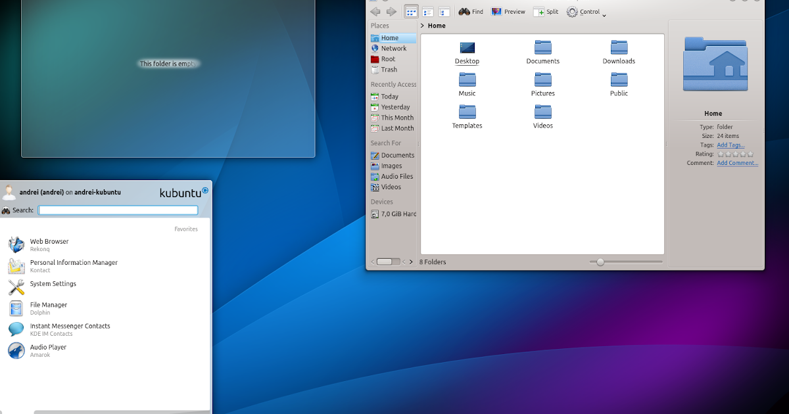Select the Desktop folder
The width and height of the screenshot is (789, 414).
click(467, 53)
